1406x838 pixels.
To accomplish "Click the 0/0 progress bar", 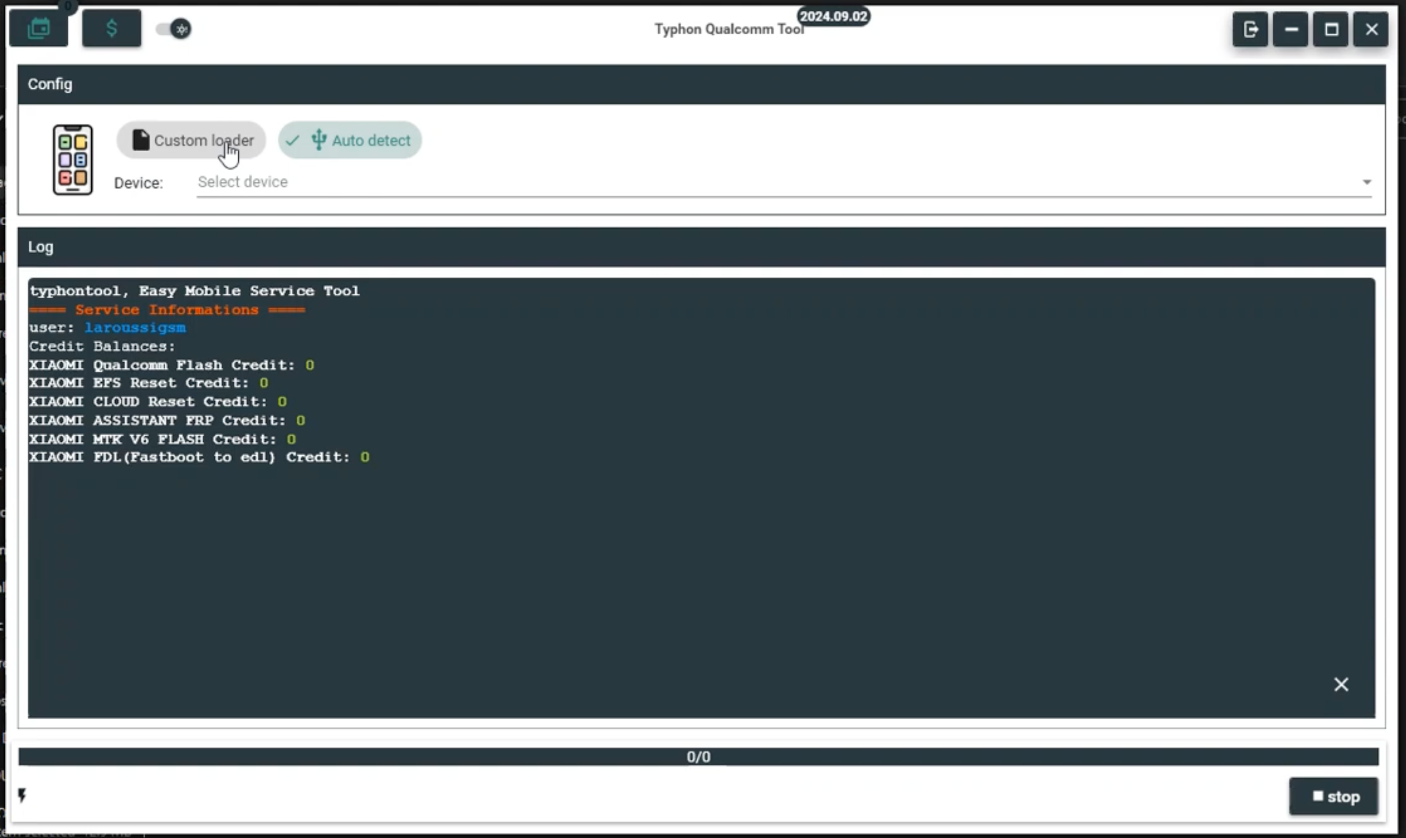I will [699, 757].
